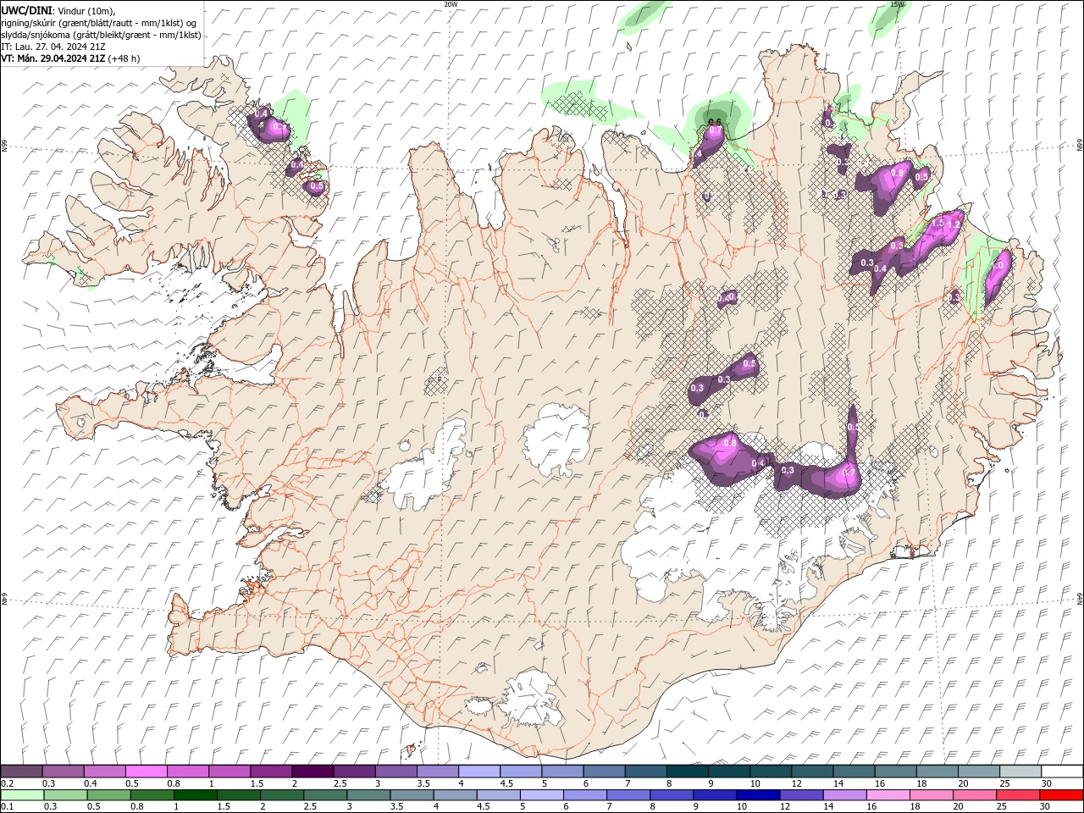Select the violet 12–14 swatch in lower legend
Viewport: 1084px width, 813px height.
tap(802, 795)
